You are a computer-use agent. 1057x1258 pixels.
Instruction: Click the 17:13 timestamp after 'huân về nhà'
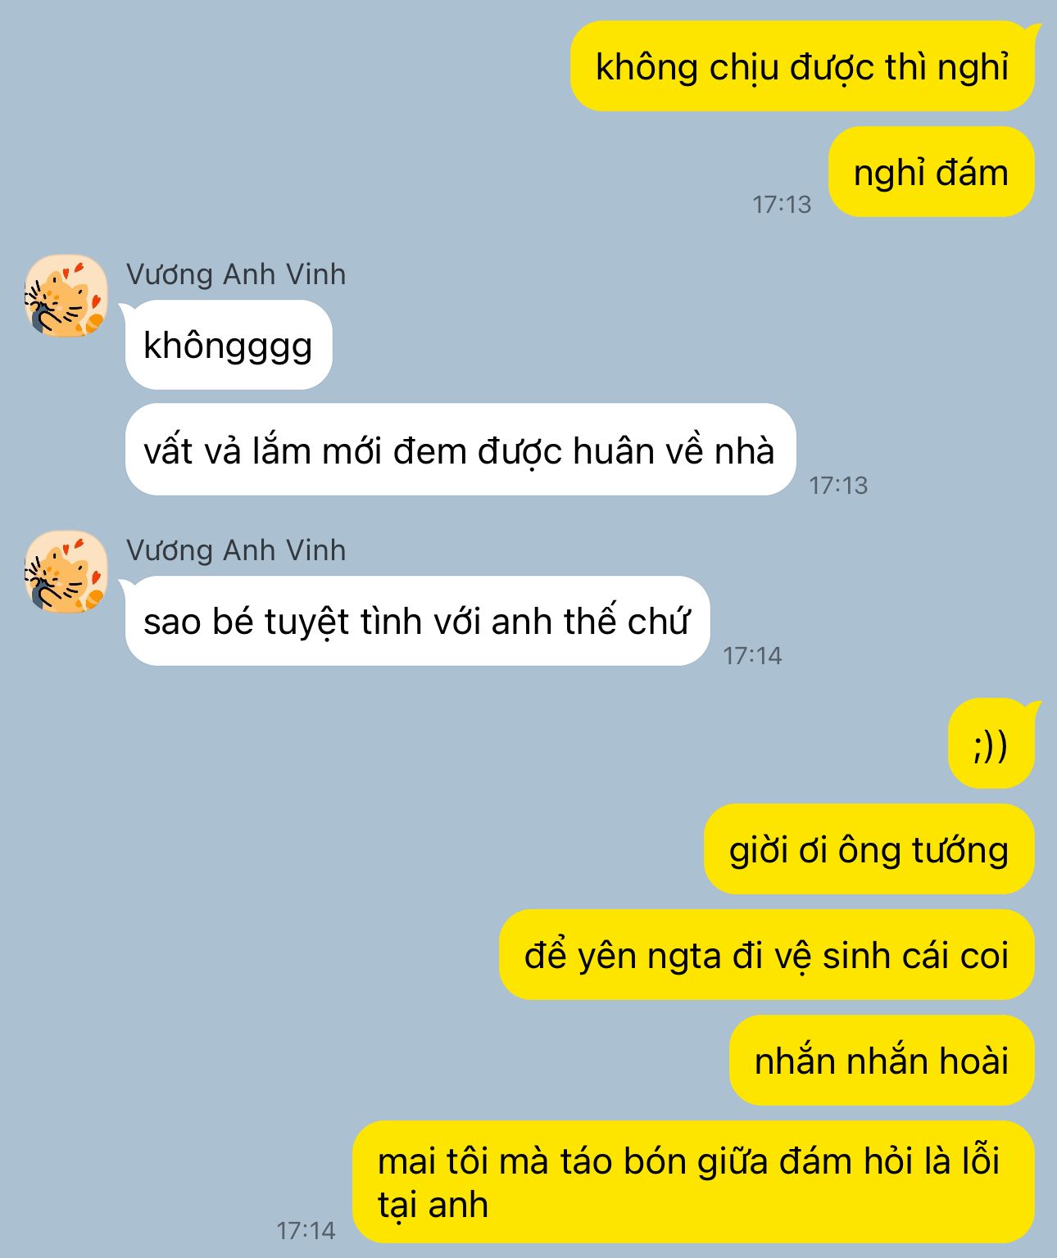[x=838, y=485]
